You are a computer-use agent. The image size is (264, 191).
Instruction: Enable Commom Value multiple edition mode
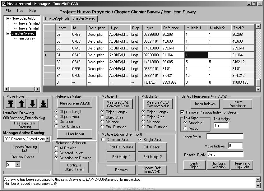pyautogui.click(x=103, y=139)
